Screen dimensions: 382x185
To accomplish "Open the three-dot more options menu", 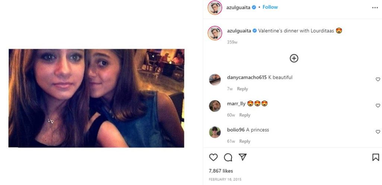I will [x=375, y=8].
